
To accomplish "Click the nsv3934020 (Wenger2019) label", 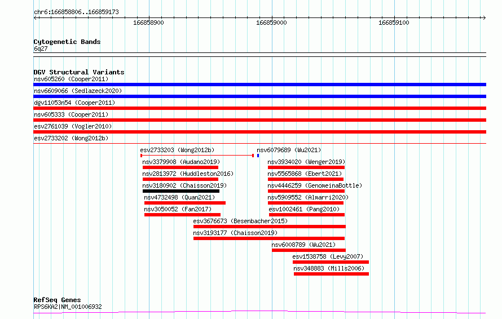I will click(306, 162).
